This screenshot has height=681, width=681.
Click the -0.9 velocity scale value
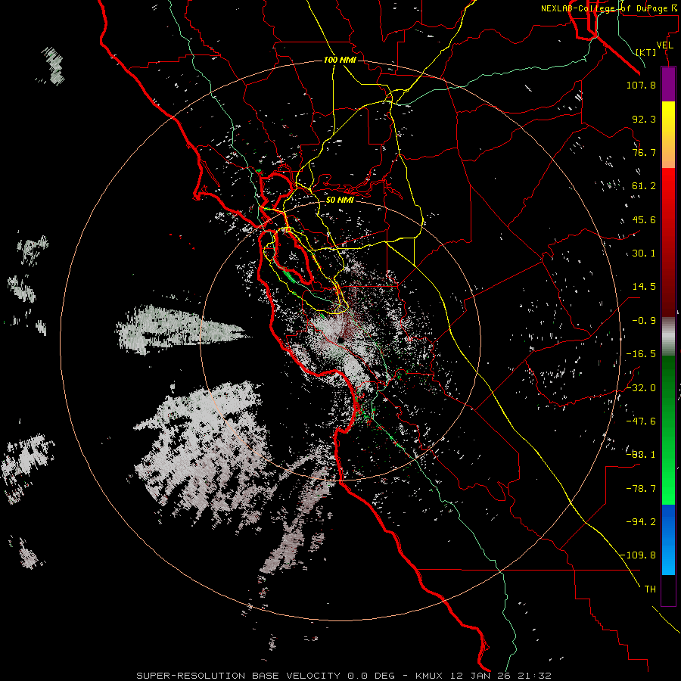click(644, 321)
